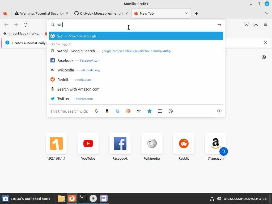The height and width of the screenshot is (204, 272).
Task: Close the New Tab tab
Action: tap(186, 13)
